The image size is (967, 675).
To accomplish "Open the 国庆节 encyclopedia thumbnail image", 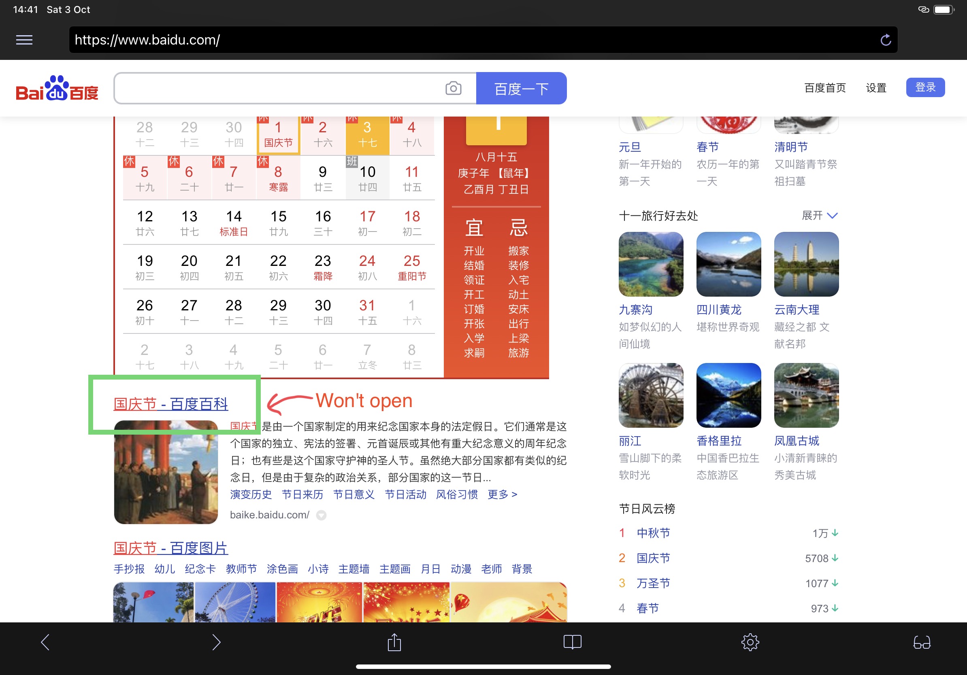I will coord(166,472).
